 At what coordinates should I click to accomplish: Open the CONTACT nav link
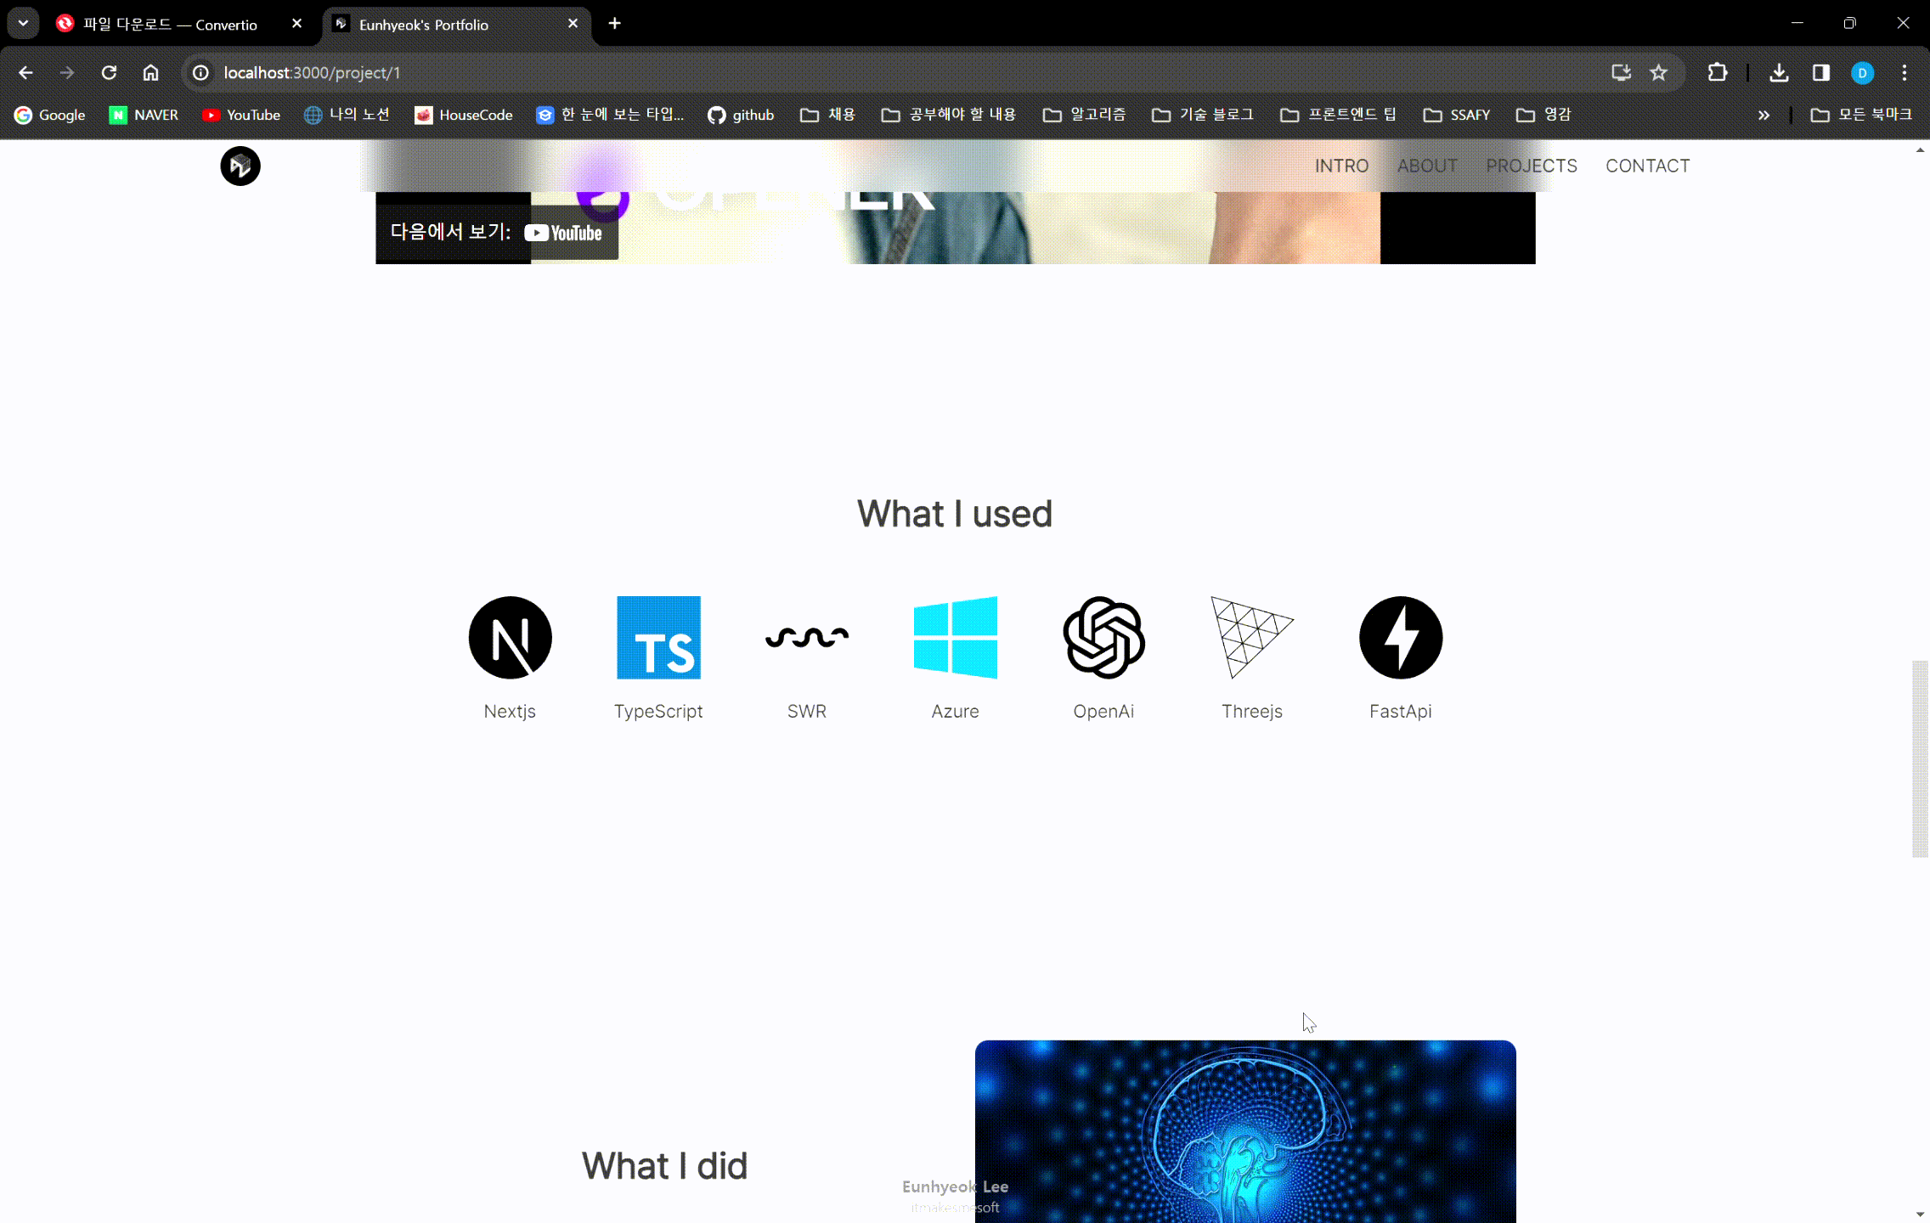1647,166
